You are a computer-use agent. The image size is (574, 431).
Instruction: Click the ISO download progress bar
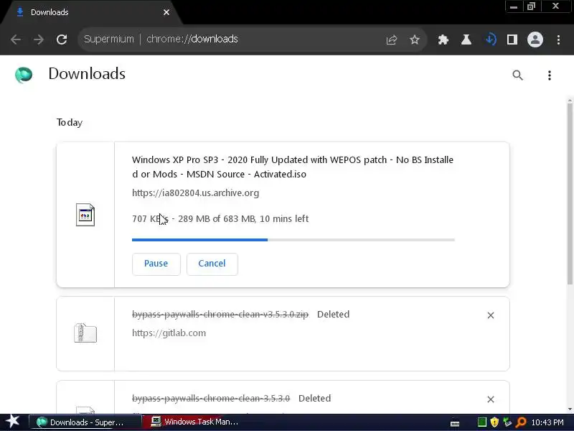click(293, 240)
